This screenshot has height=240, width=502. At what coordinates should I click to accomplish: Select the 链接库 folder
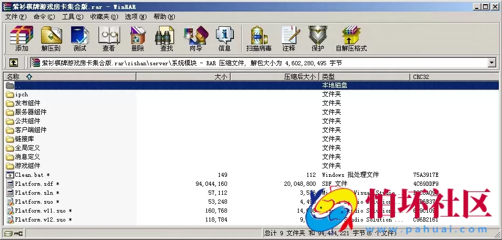coord(24,139)
